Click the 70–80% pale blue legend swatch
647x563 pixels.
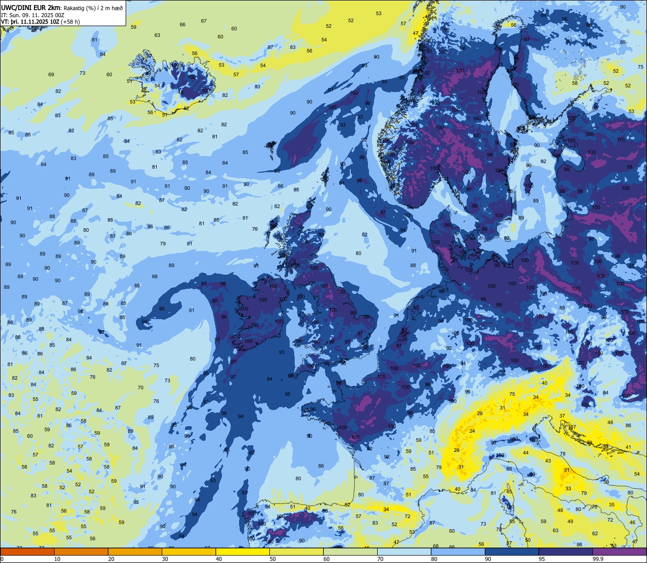(x=404, y=552)
